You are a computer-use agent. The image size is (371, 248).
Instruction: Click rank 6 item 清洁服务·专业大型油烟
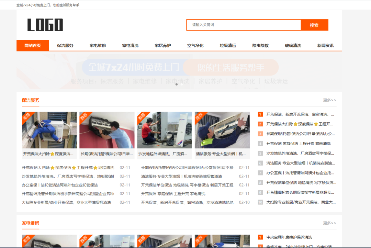(301, 163)
